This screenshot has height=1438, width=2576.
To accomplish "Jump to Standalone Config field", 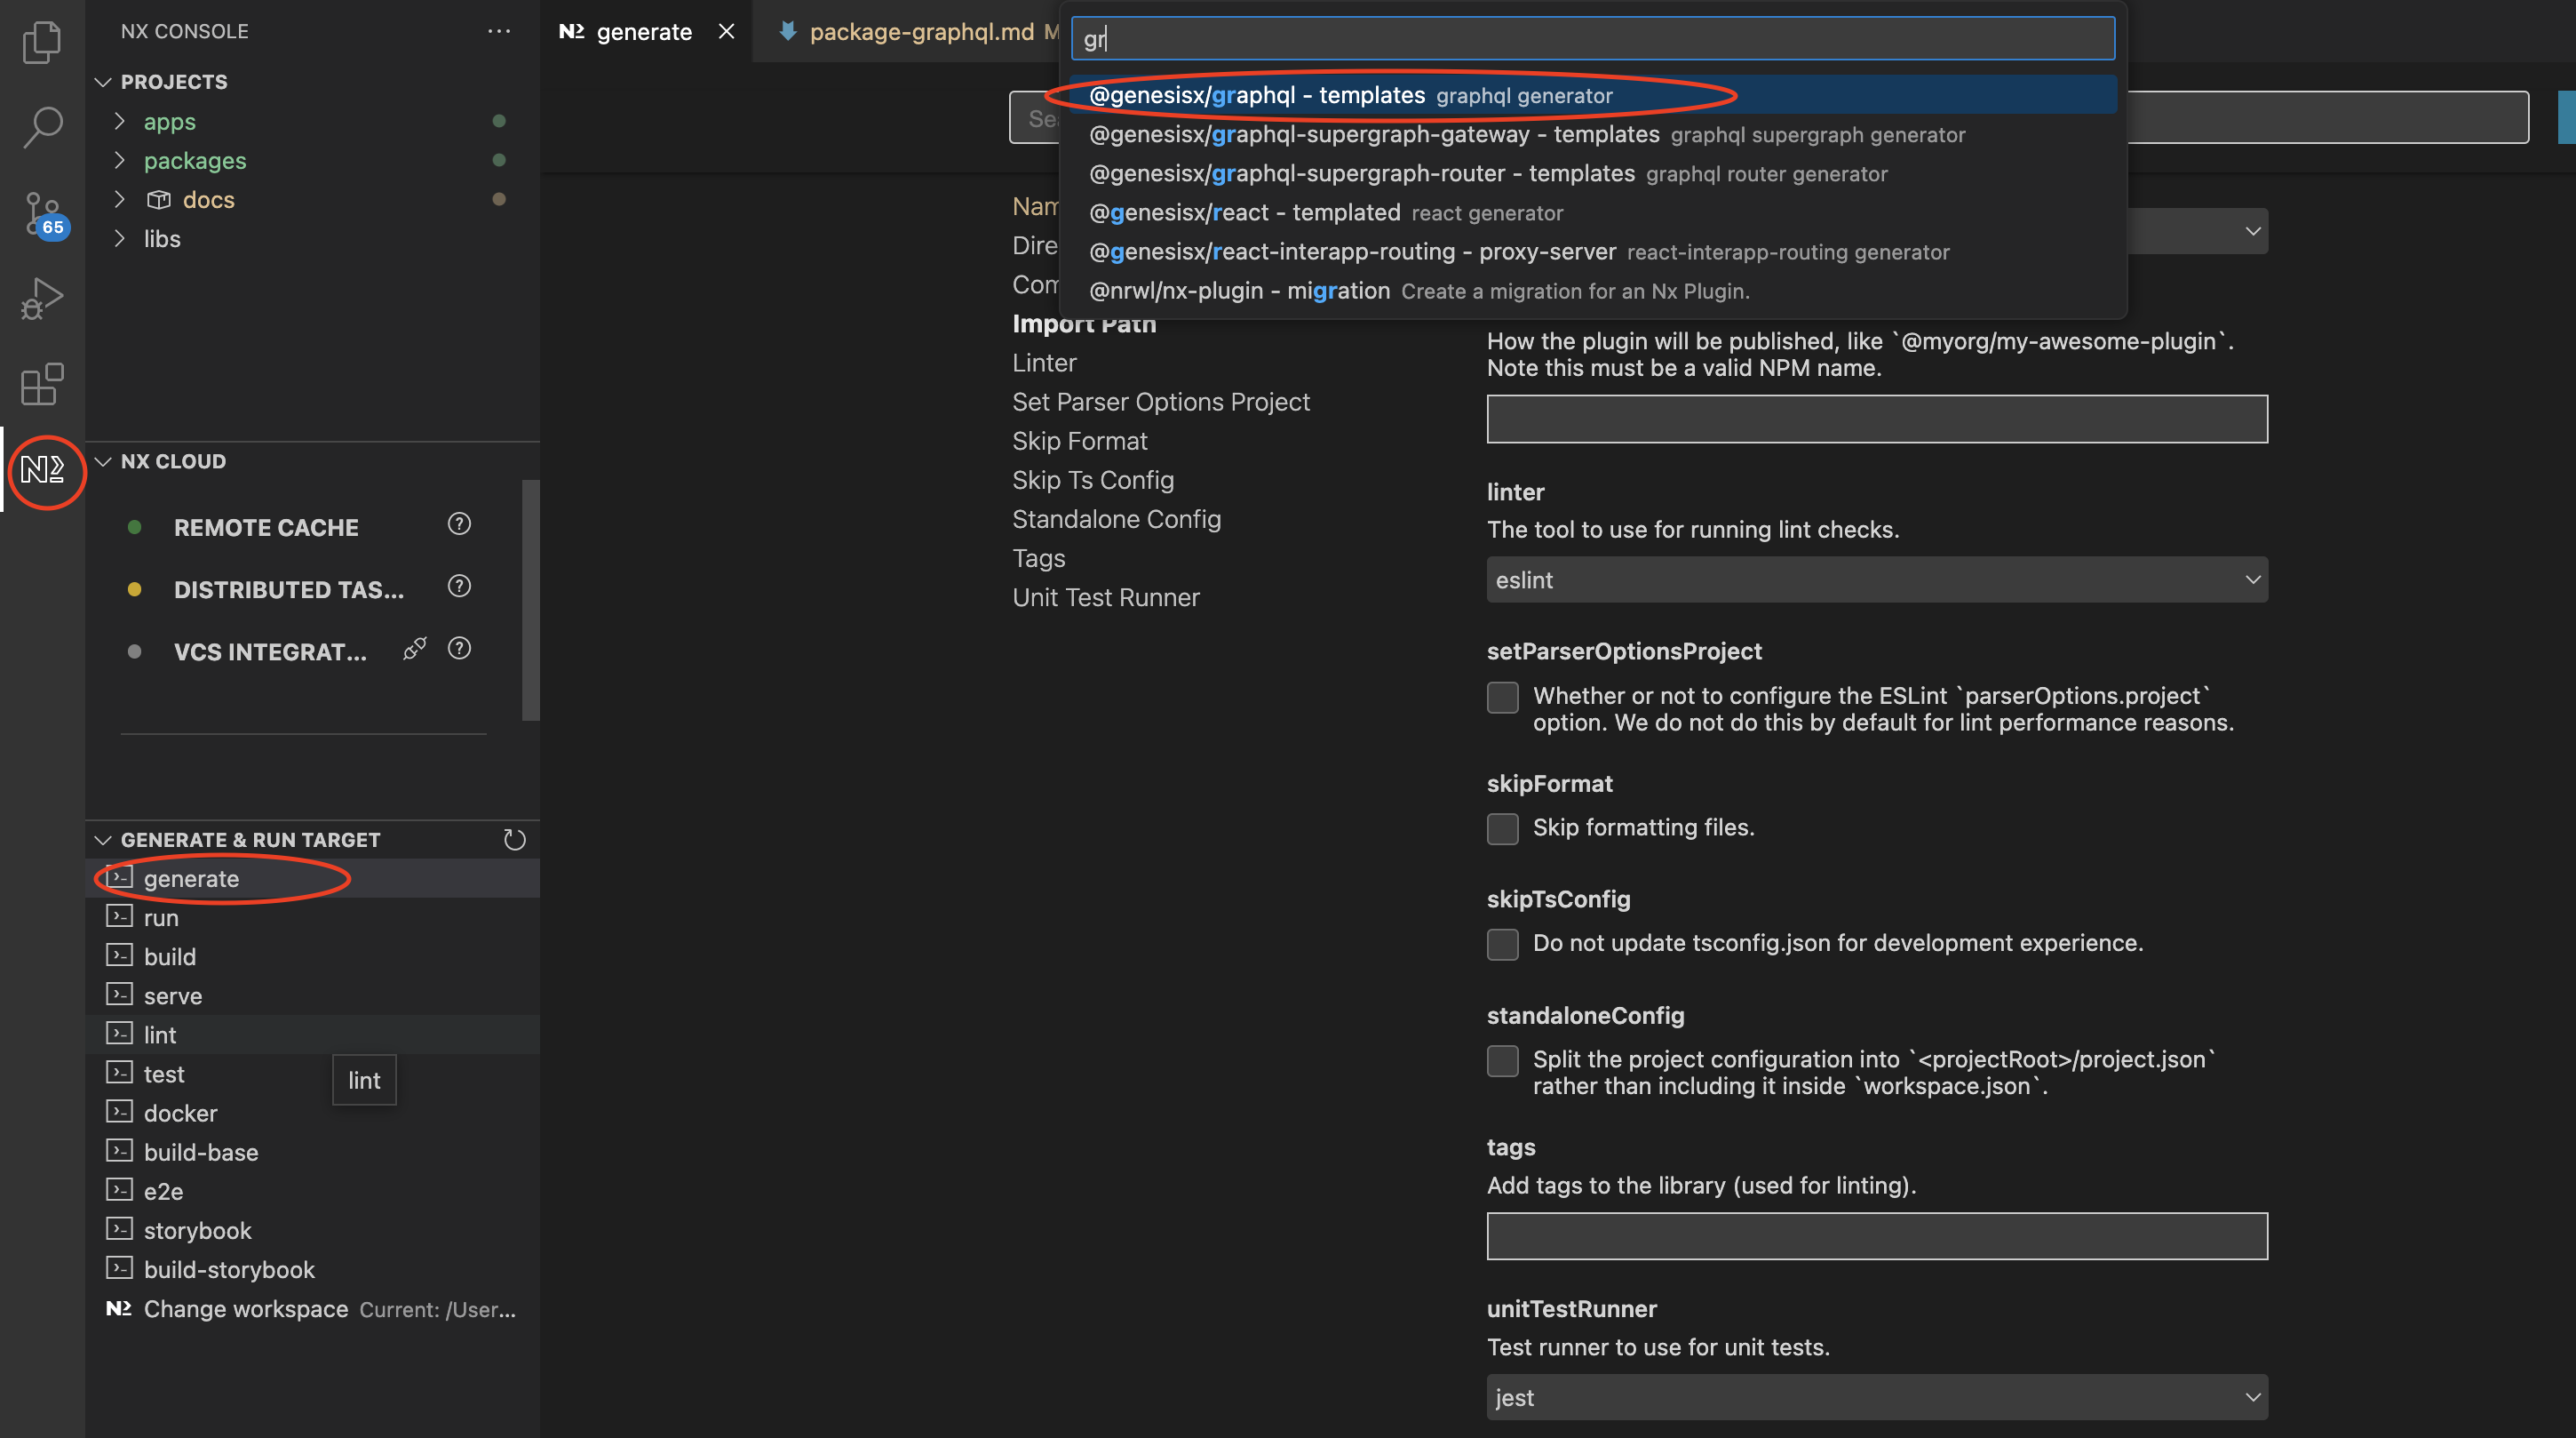I will point(1116,518).
